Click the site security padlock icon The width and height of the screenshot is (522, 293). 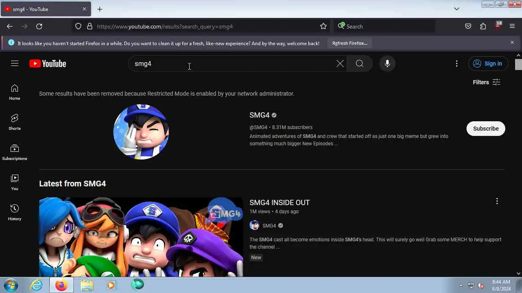tap(90, 26)
